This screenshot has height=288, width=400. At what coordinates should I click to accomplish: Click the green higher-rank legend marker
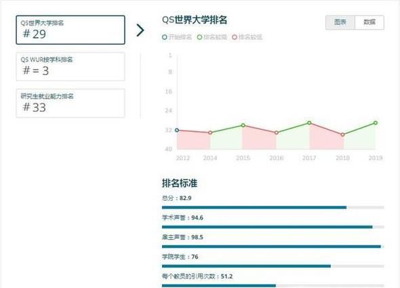coord(199,37)
